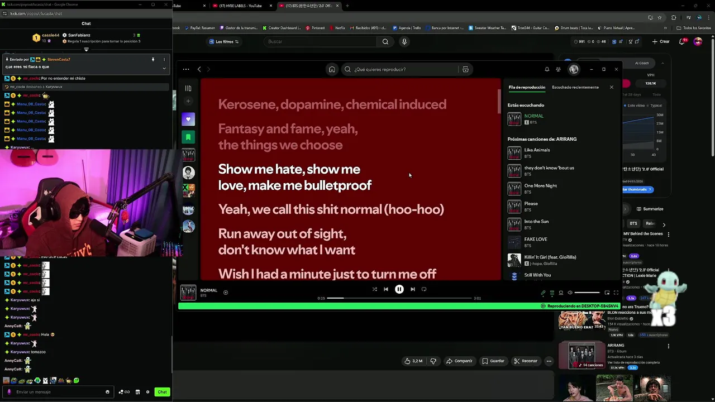715x402 pixels.
Task: Click YouTube search magnifier button
Action: pyautogui.click(x=385, y=42)
